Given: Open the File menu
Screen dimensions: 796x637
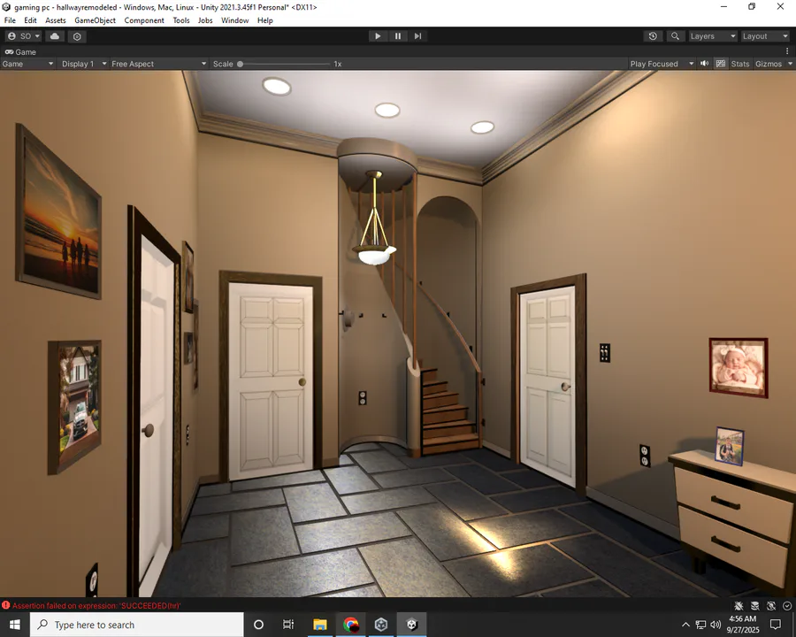Looking at the screenshot, I should 10,20.
